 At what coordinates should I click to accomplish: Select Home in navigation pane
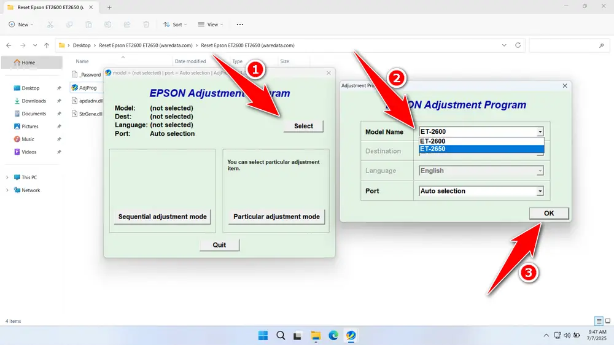(32, 62)
